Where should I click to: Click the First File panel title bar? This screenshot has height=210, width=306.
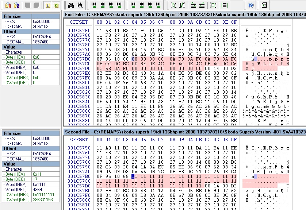(185, 15)
